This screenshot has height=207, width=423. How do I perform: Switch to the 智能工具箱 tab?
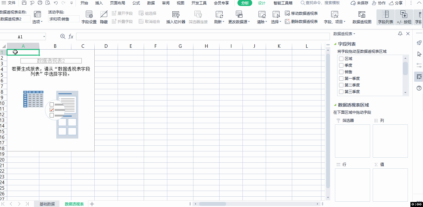(x=283, y=3)
